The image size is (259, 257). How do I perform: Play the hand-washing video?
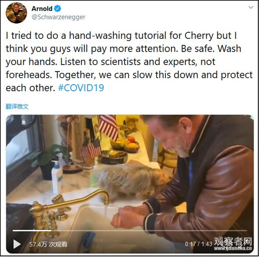[17, 244]
